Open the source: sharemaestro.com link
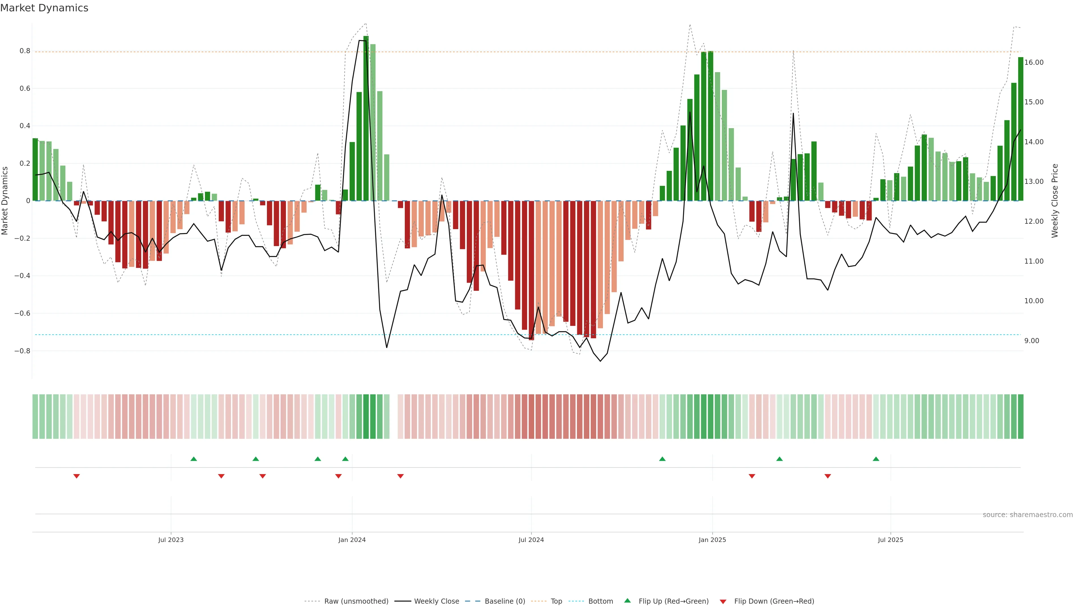The height and width of the screenshot is (611, 1087). 1028,515
